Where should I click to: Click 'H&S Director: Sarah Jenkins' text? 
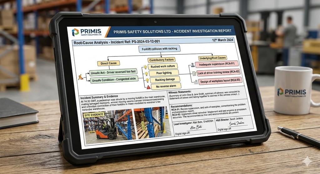pyautogui.click(x=229, y=119)
